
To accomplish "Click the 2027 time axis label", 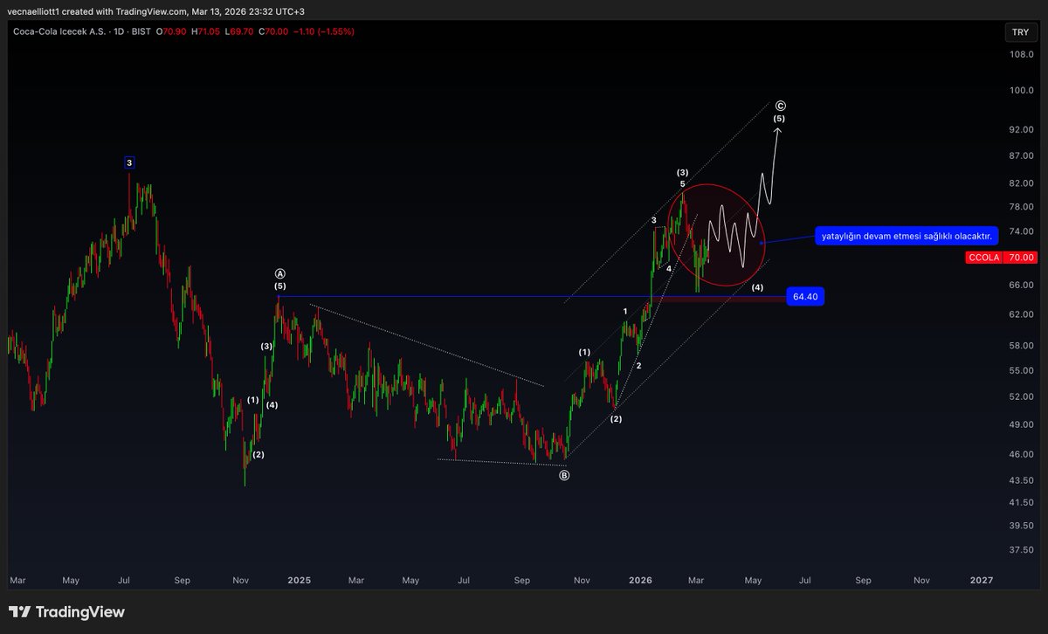I will [982, 579].
